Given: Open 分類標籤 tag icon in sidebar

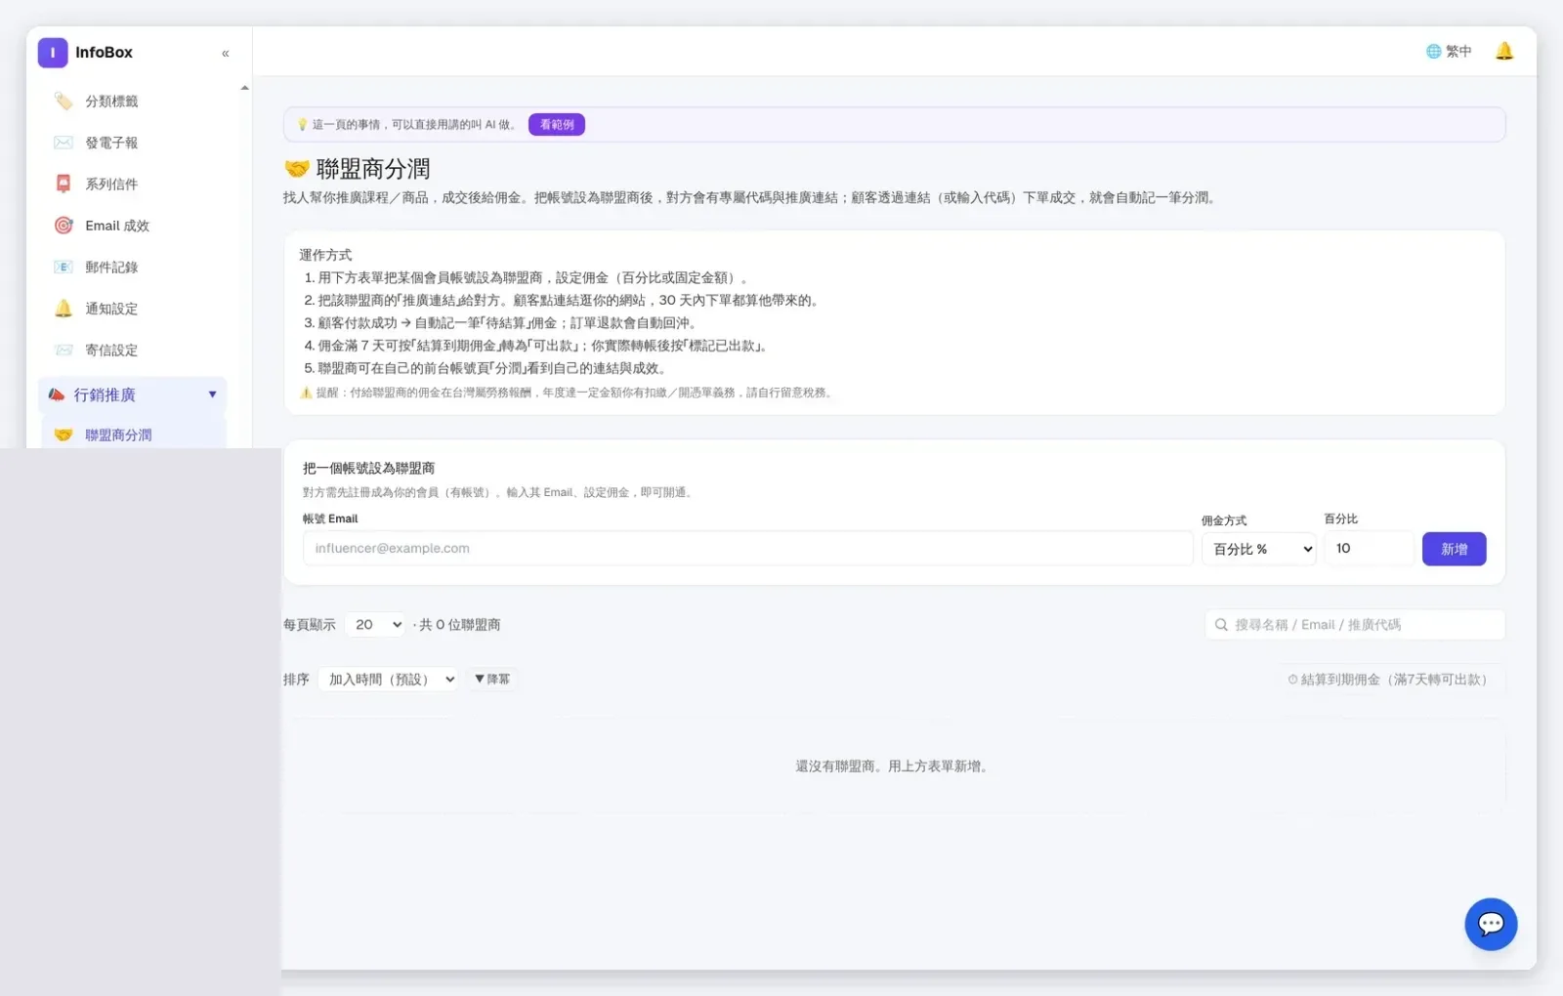Looking at the screenshot, I should (63, 102).
